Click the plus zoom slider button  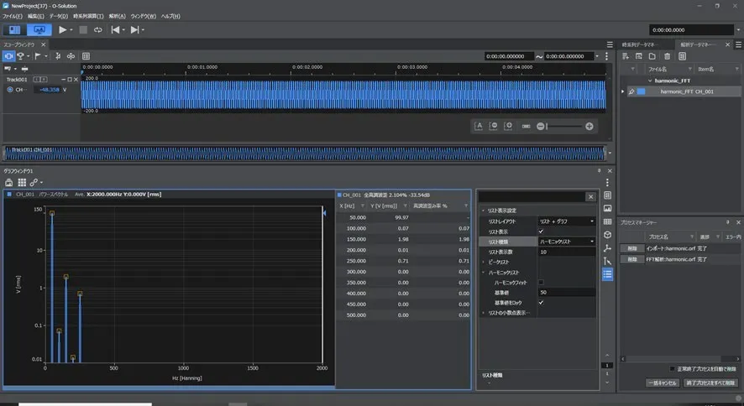[589, 126]
